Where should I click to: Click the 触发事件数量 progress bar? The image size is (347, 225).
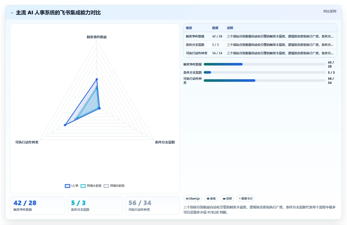click(265, 64)
